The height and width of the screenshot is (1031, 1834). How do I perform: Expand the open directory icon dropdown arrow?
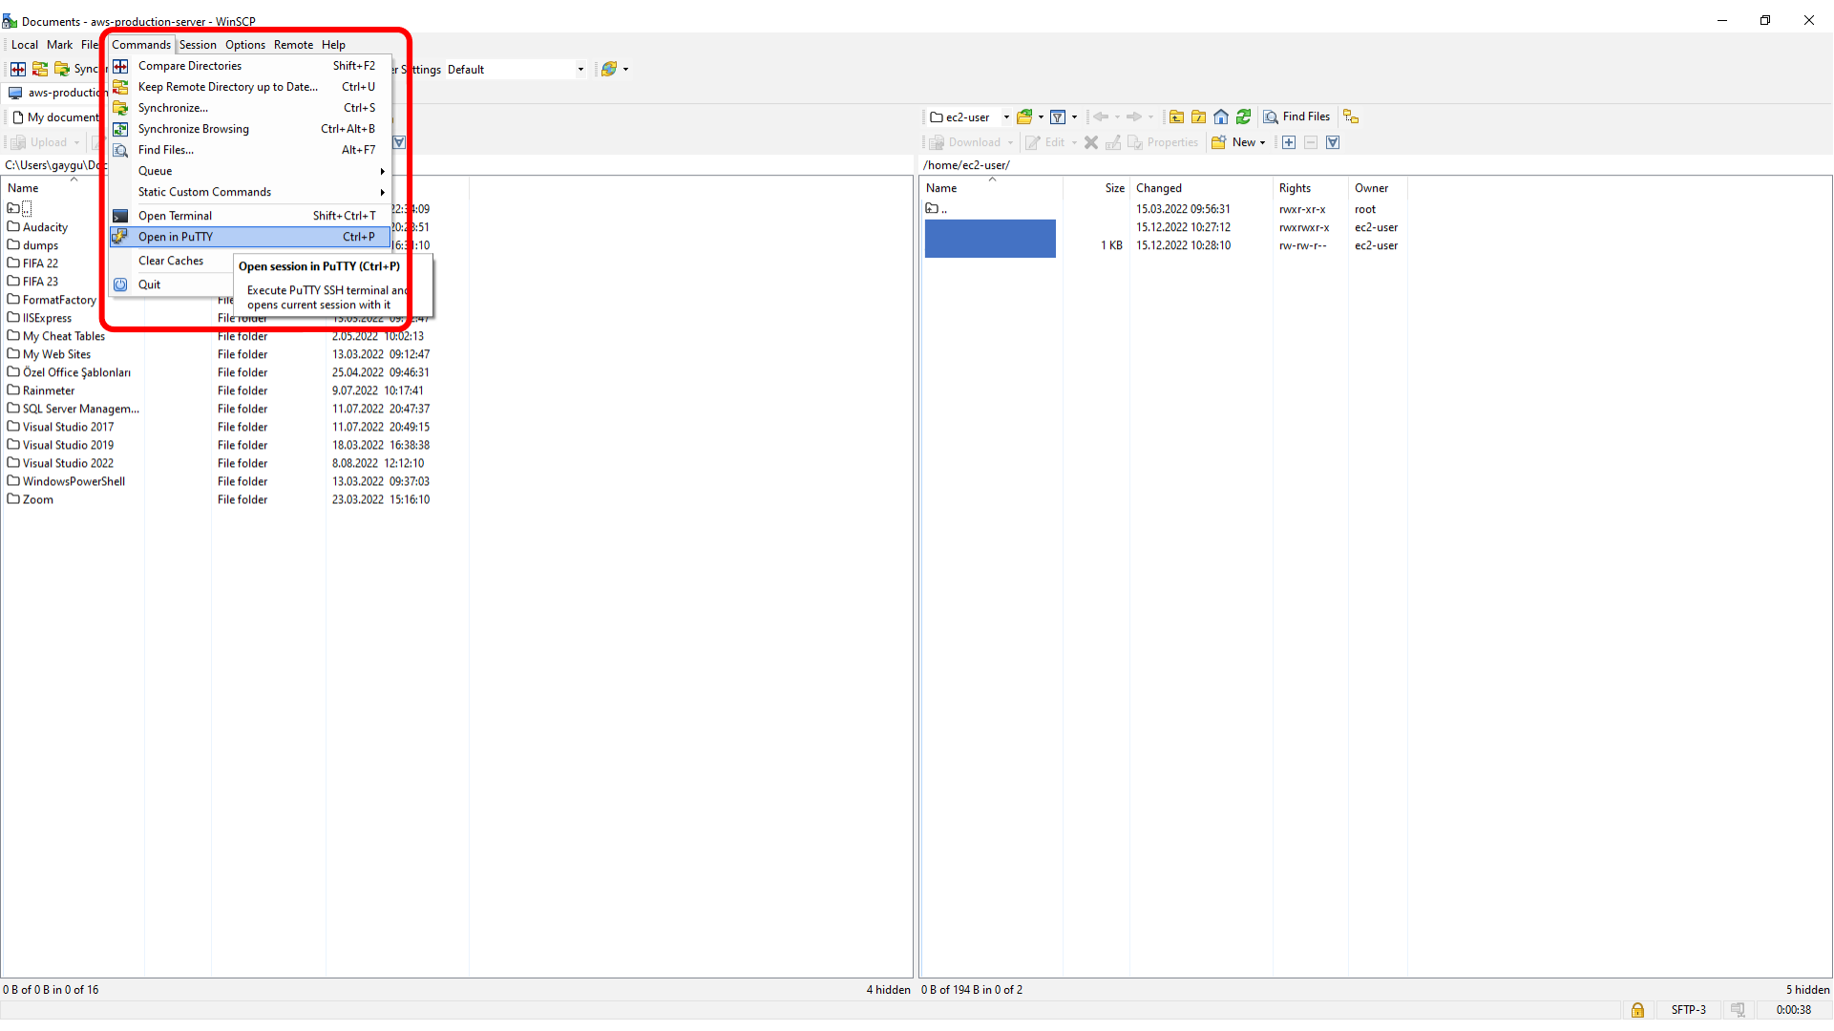tap(1041, 116)
